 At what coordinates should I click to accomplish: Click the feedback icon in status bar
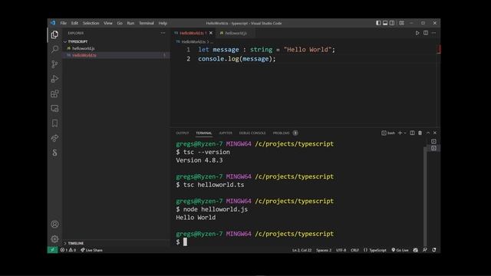(424, 250)
